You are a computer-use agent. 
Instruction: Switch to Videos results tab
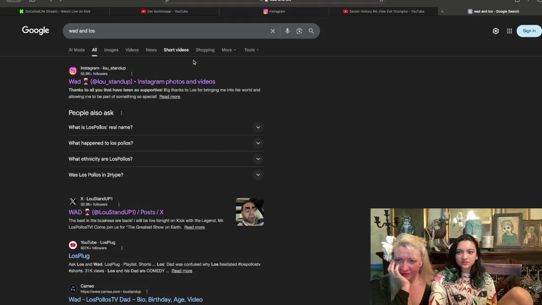[132, 50]
